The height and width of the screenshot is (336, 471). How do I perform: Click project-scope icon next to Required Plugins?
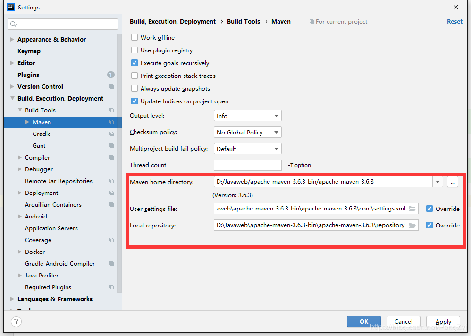point(111,287)
